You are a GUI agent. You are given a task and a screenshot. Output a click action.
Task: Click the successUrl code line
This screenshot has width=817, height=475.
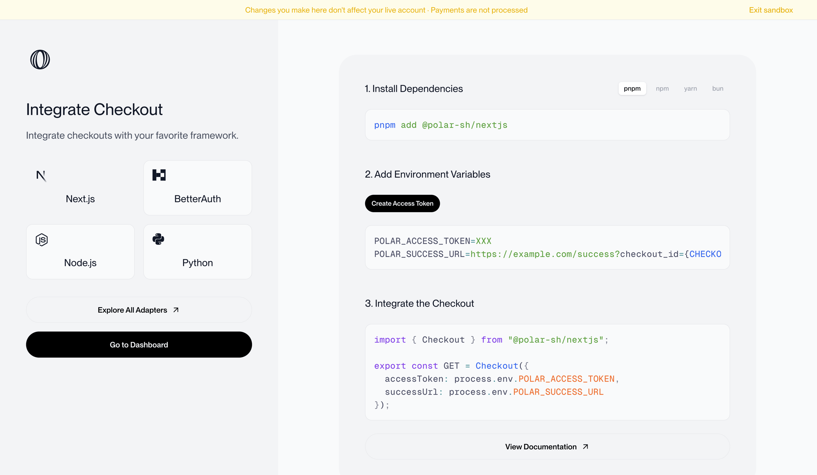click(x=494, y=392)
